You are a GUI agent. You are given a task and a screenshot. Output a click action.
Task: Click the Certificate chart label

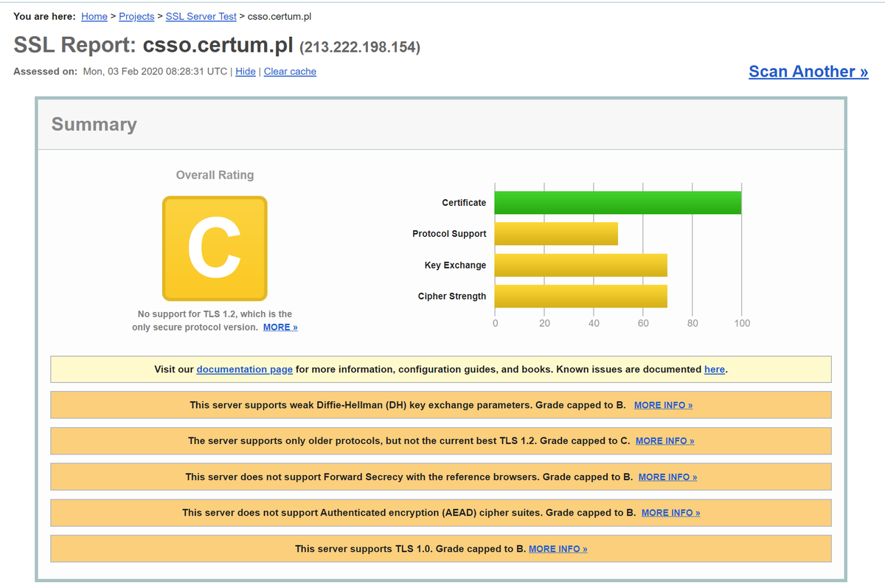(x=464, y=203)
